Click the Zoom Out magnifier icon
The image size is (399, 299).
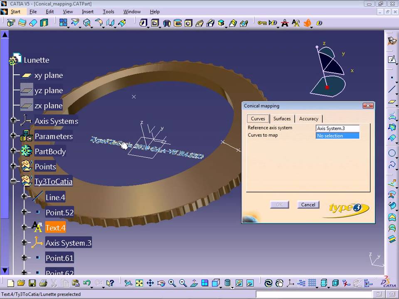[183, 283]
